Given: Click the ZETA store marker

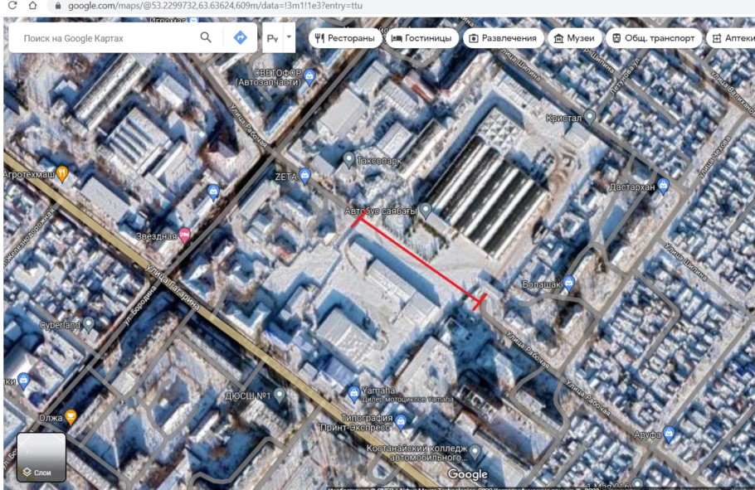Looking at the screenshot, I should (x=304, y=176).
